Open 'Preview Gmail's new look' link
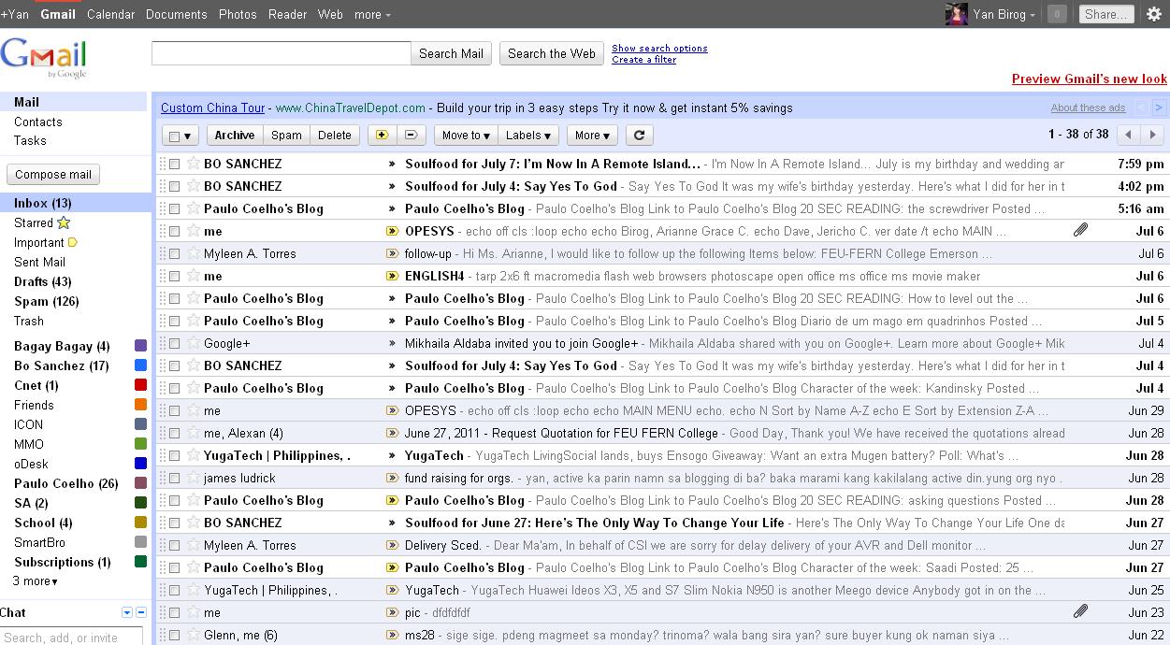This screenshot has width=1170, height=645. coord(1090,79)
